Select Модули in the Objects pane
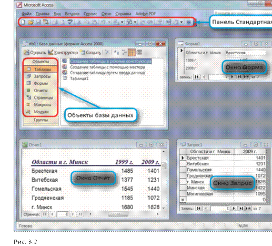 (41, 112)
